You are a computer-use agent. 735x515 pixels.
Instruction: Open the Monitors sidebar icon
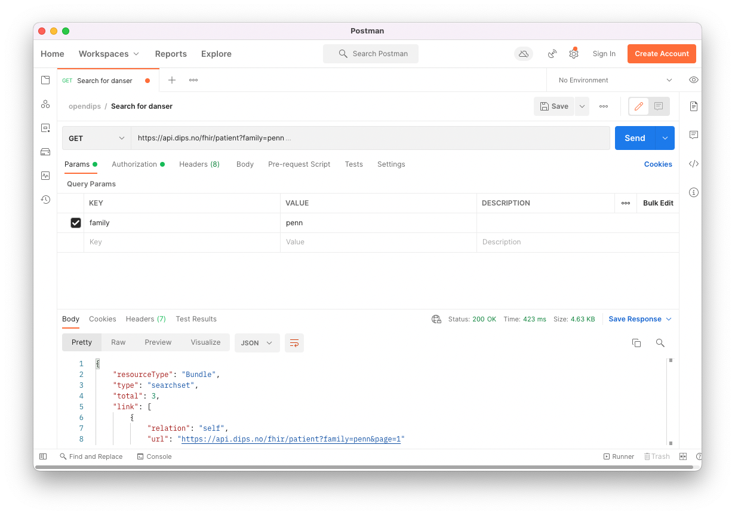pos(45,176)
